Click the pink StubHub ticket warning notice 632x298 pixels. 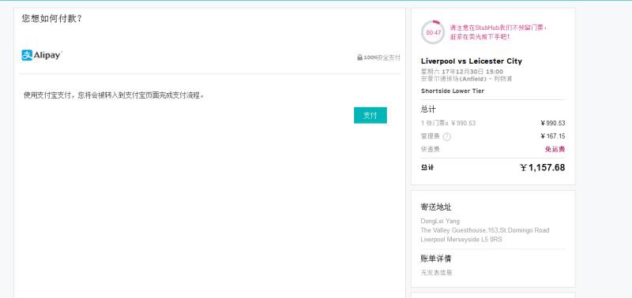[x=499, y=32]
